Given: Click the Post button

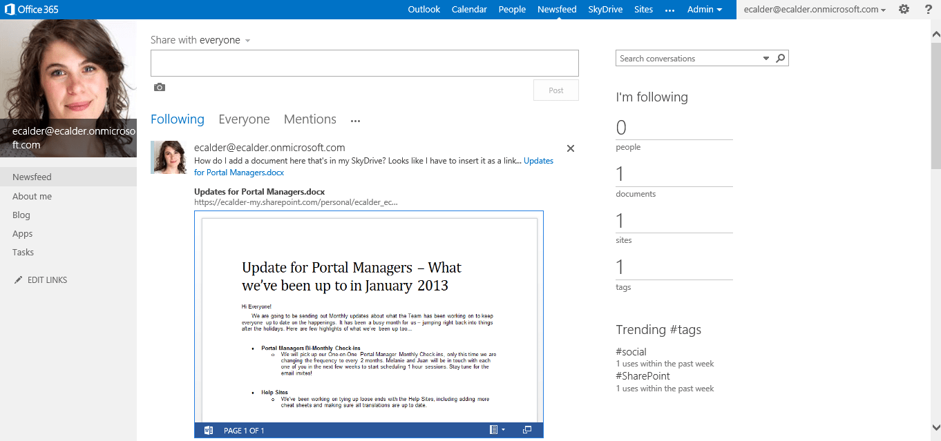Looking at the screenshot, I should point(556,90).
